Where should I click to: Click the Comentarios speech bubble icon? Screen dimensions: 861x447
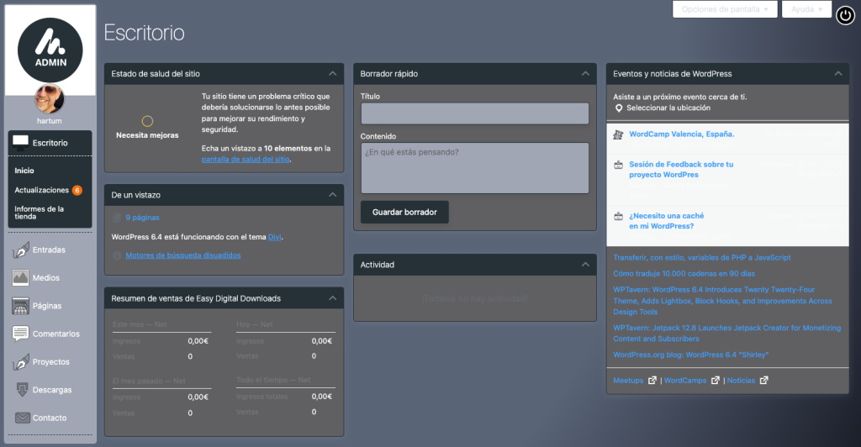21,334
